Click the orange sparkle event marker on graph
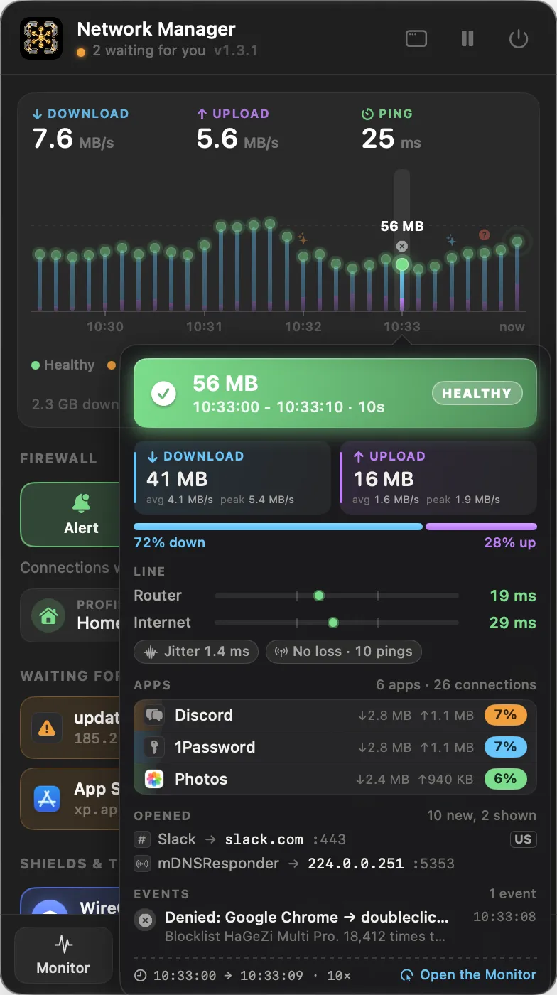The width and height of the screenshot is (557, 995). point(303,239)
